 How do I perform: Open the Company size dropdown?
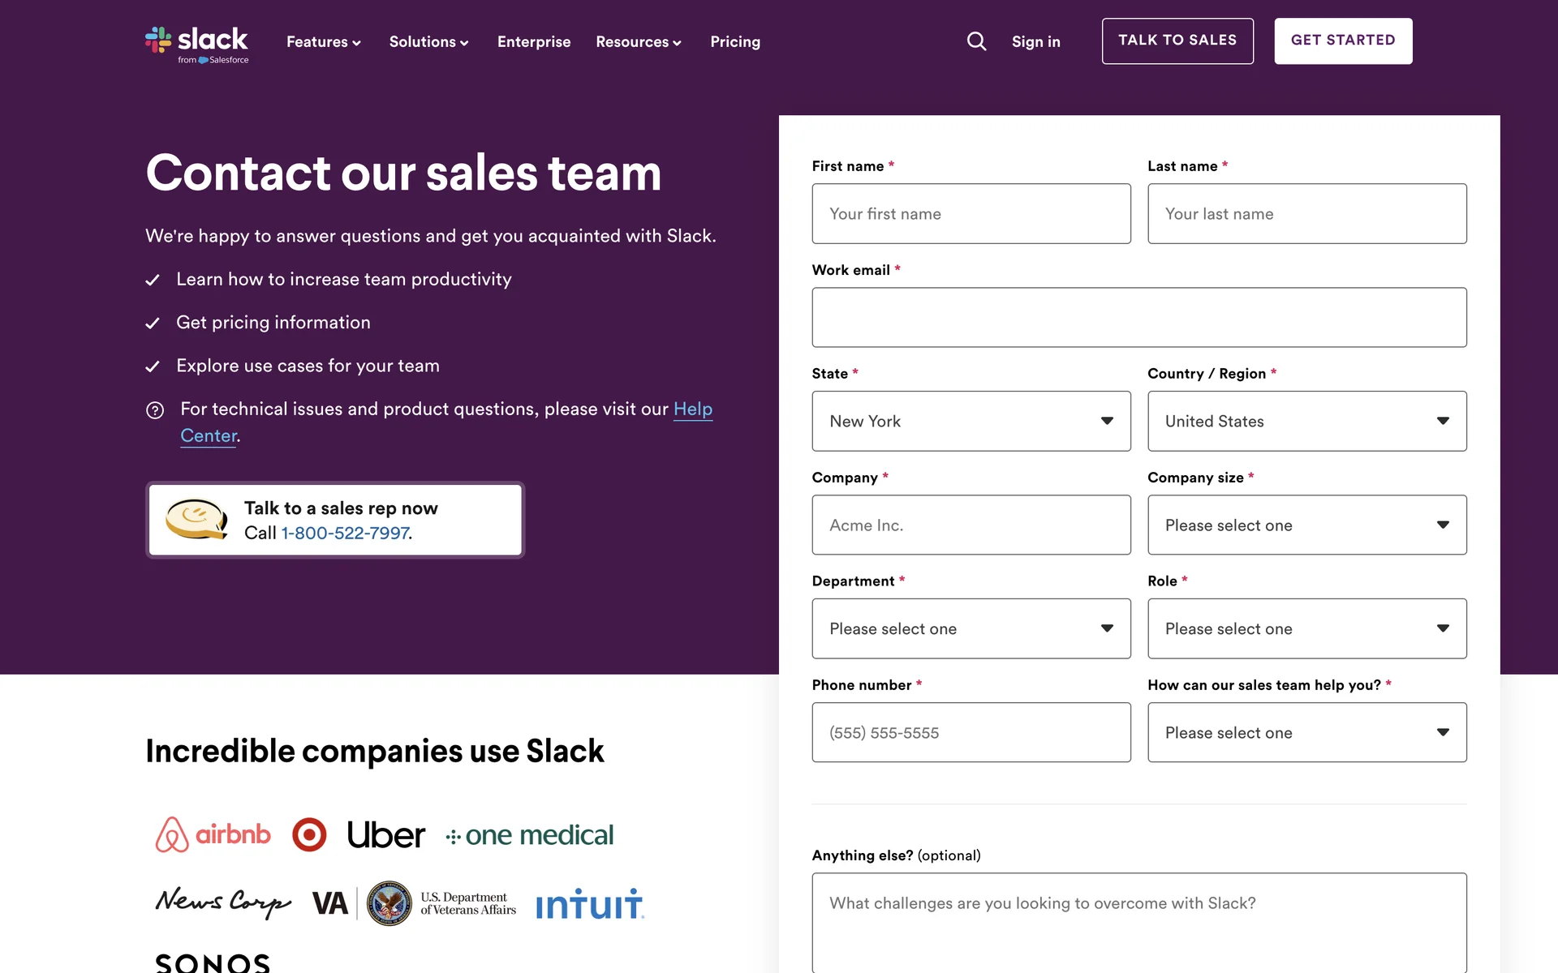(x=1306, y=525)
